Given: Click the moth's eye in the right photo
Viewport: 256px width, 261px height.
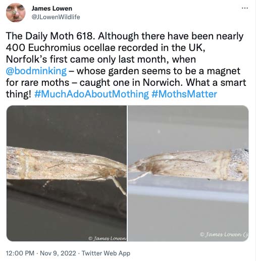Looking at the screenshot, I should point(142,168).
